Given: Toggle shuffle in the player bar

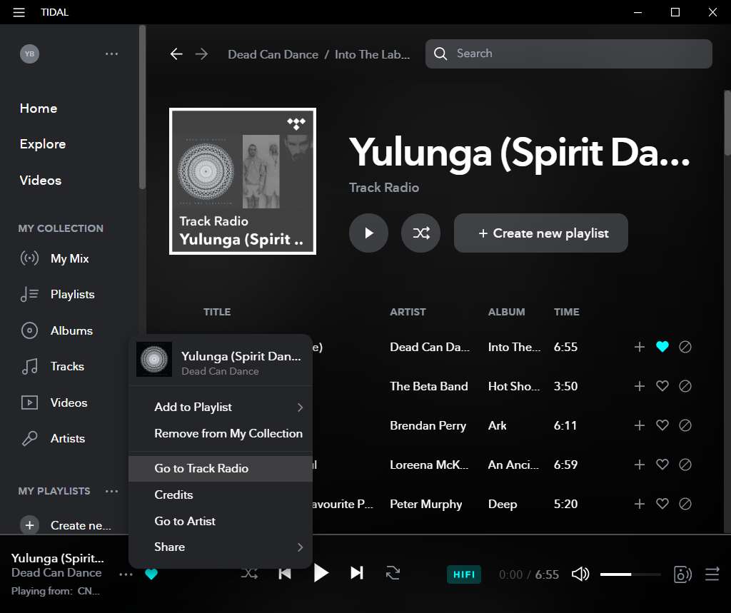Looking at the screenshot, I should [x=249, y=573].
